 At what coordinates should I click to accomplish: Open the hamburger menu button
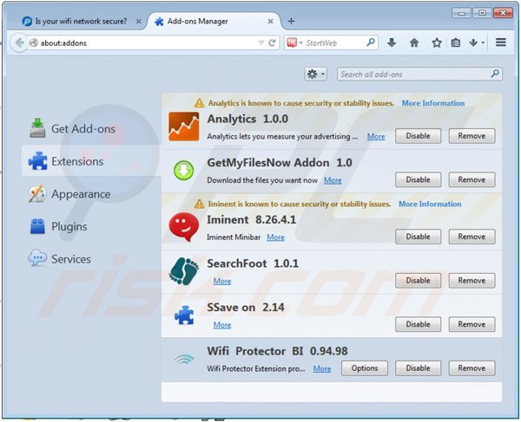coord(501,42)
